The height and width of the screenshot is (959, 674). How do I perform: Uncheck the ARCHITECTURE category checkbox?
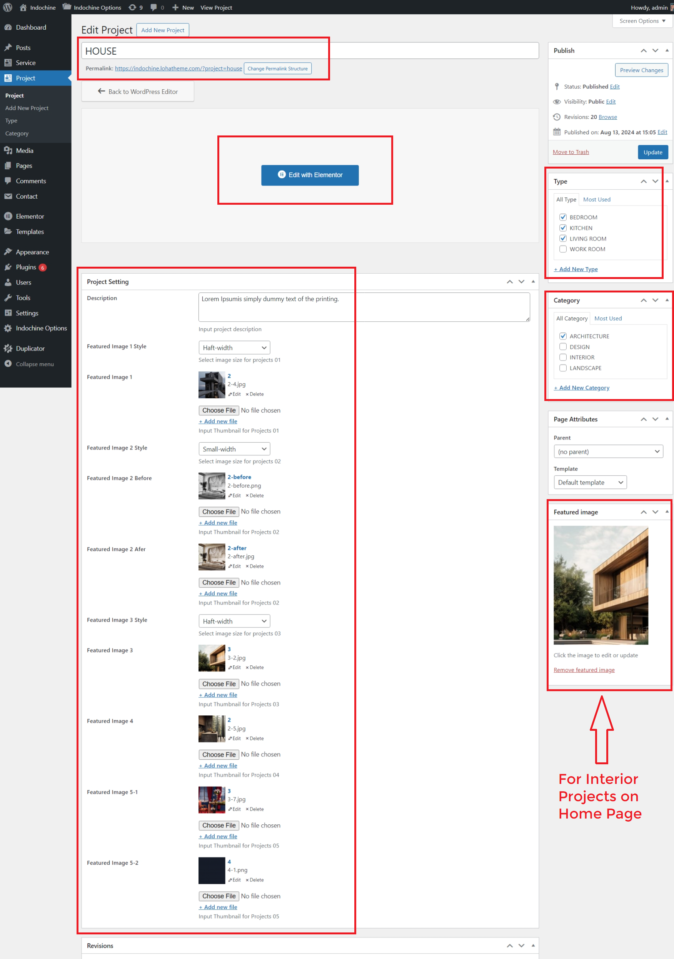(563, 336)
